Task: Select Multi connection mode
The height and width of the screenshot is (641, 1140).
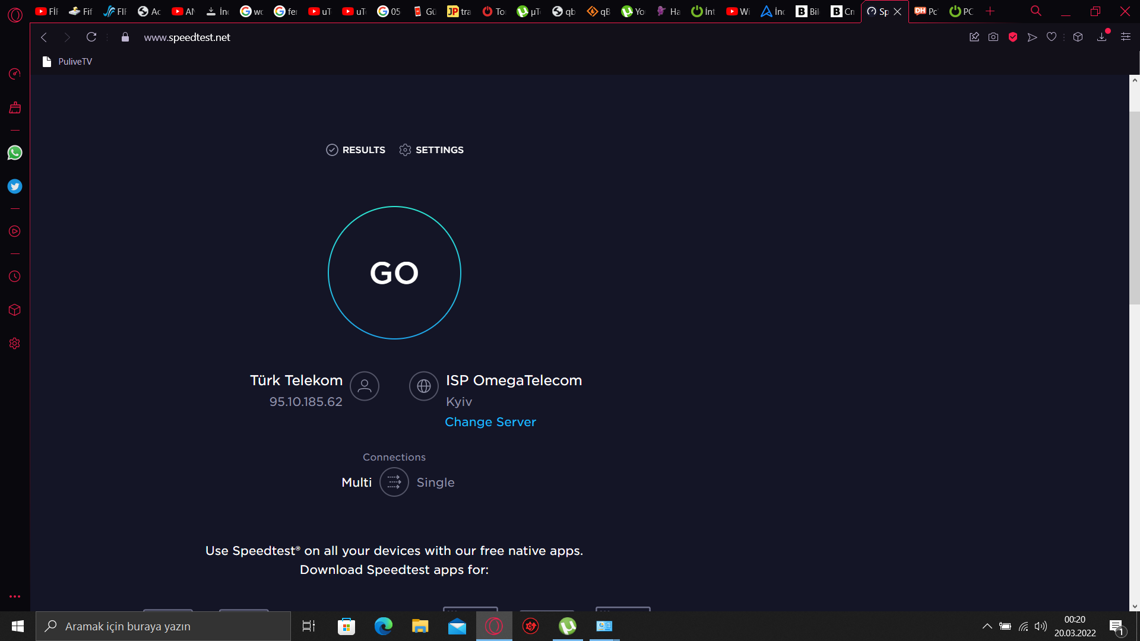Action: click(356, 483)
